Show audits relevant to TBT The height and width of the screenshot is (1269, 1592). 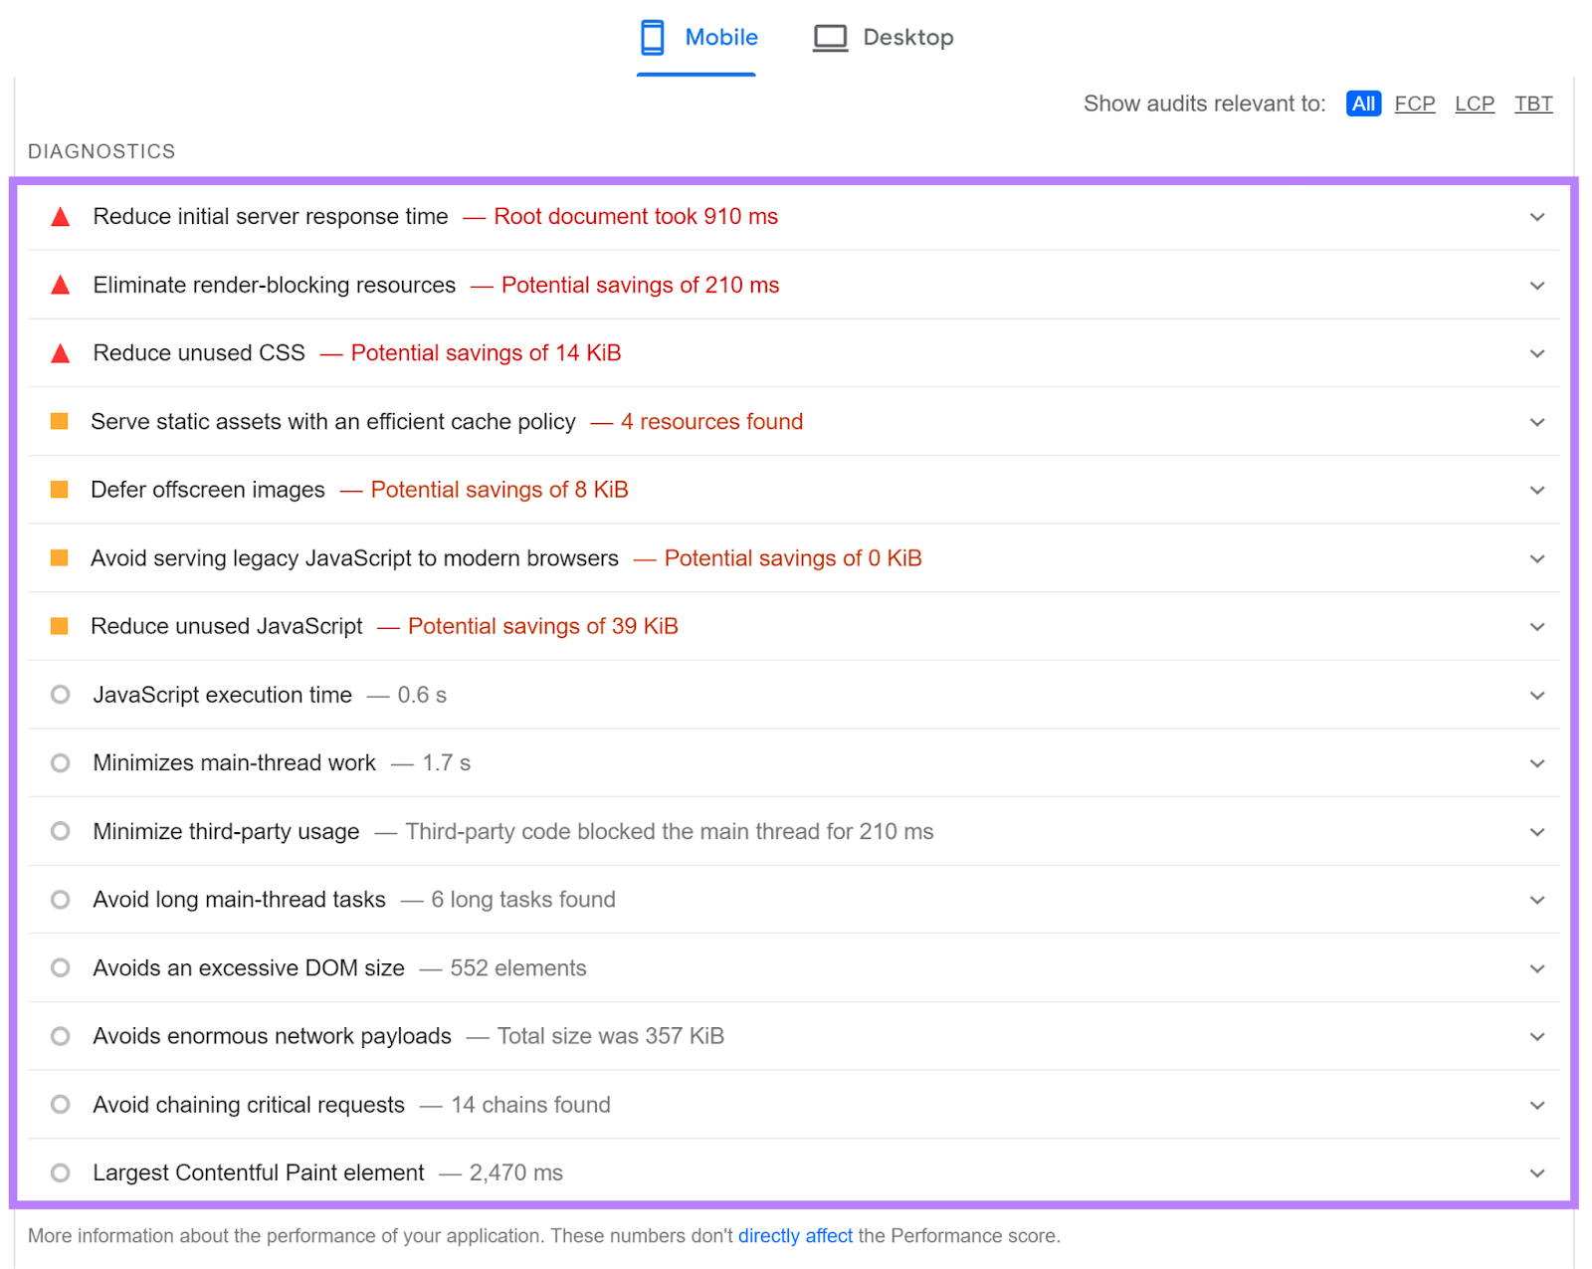point(1532,104)
